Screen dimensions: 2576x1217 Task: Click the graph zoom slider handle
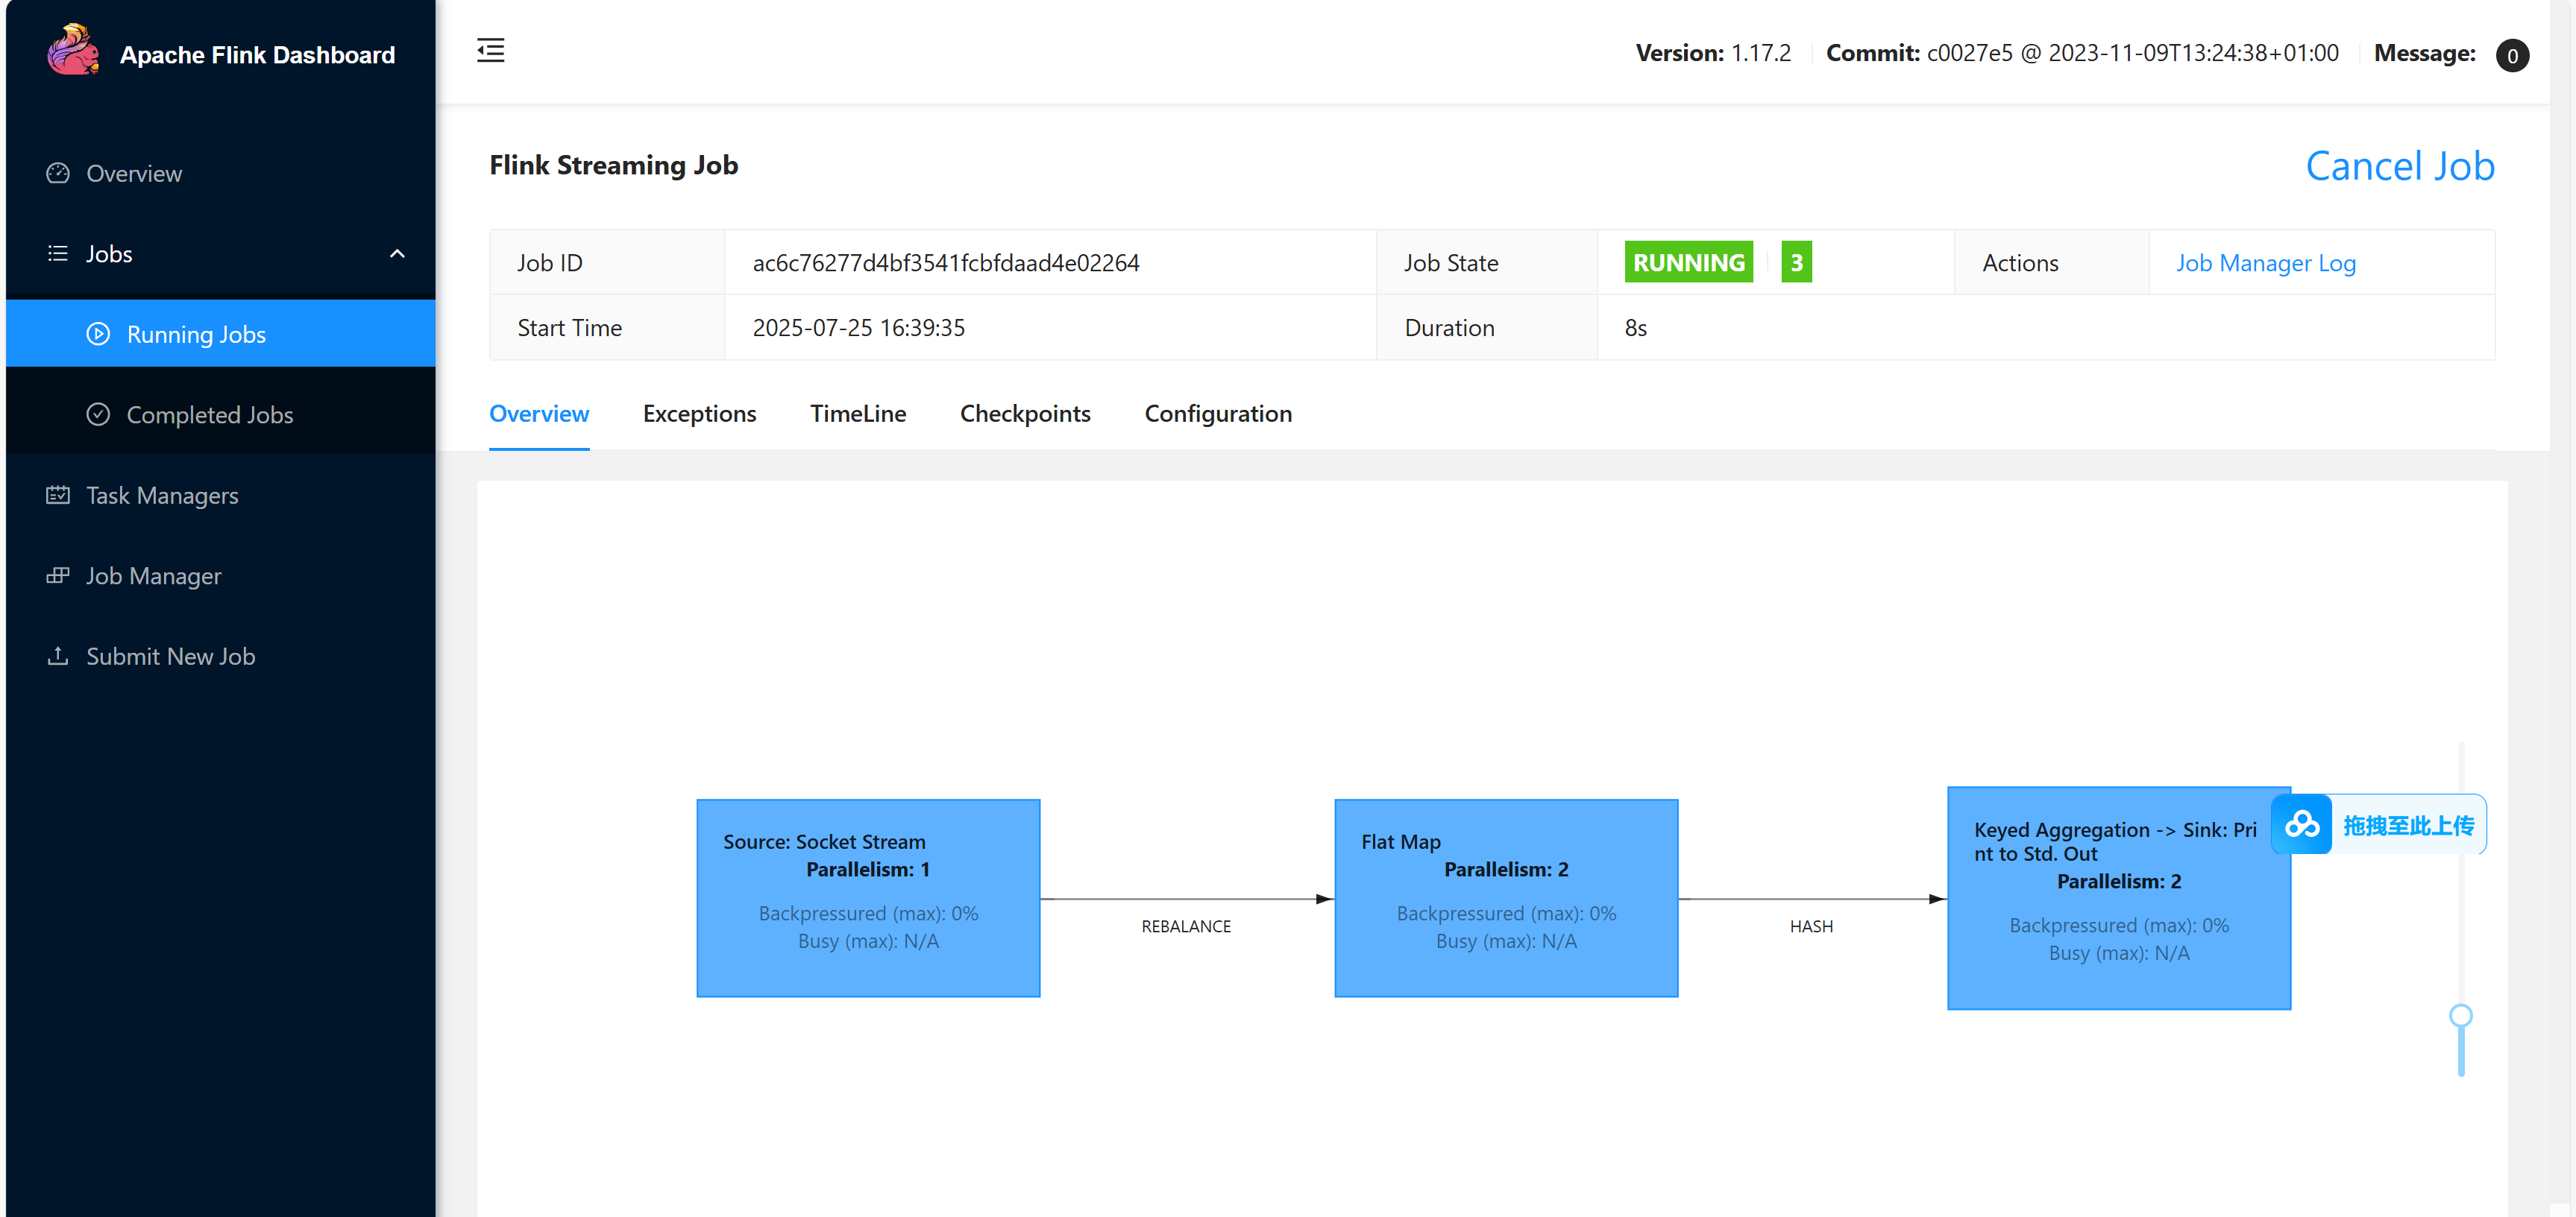2460,1017
